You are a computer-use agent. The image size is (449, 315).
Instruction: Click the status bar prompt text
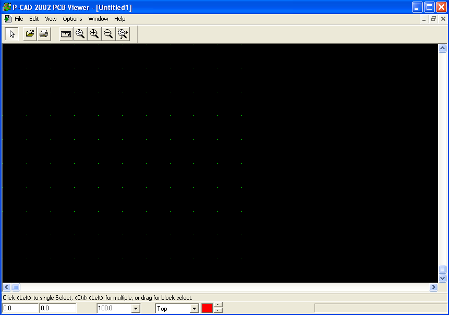98,298
